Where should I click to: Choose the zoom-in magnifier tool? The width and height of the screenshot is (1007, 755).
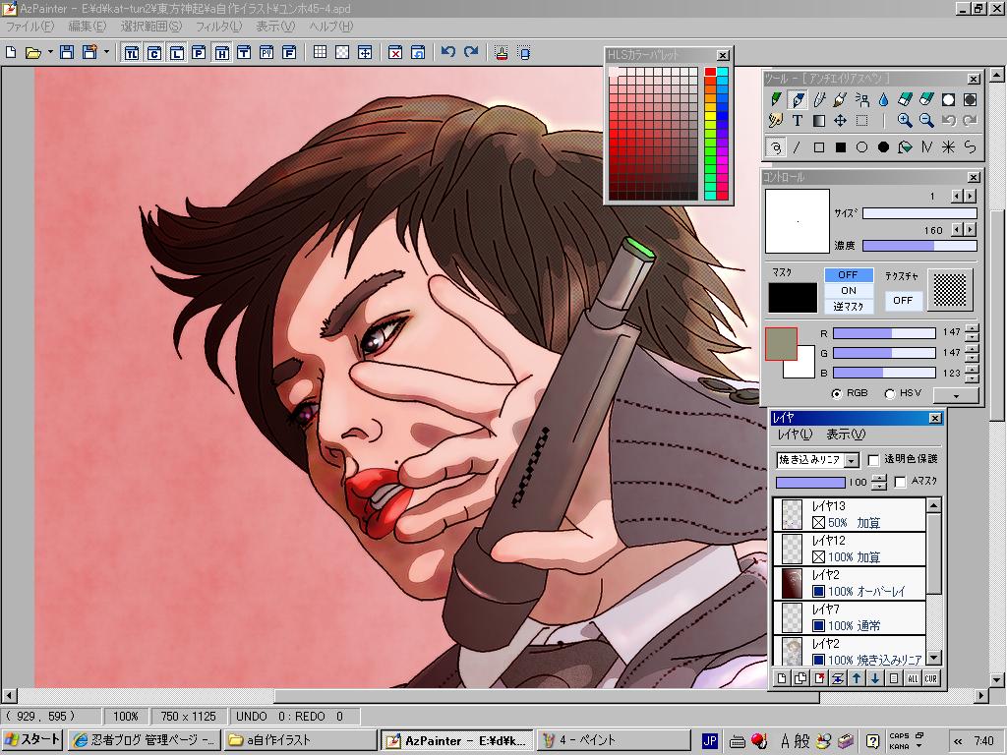pyautogui.click(x=905, y=121)
